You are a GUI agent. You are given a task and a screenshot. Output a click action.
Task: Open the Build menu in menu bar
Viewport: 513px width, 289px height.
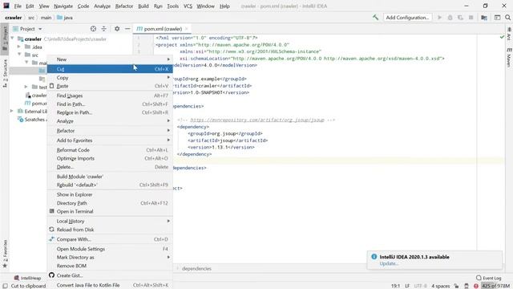pyautogui.click(x=143, y=6)
